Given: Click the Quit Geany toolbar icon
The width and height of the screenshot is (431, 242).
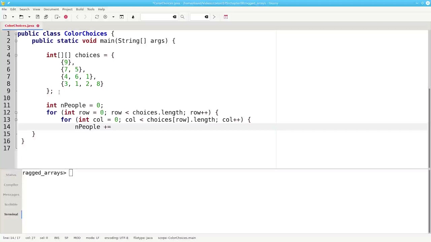Looking at the screenshot, I should (226, 17).
